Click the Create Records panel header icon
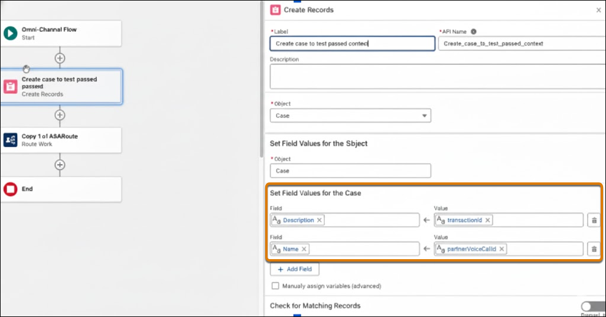Viewport: 606px width, 317px height. click(275, 10)
